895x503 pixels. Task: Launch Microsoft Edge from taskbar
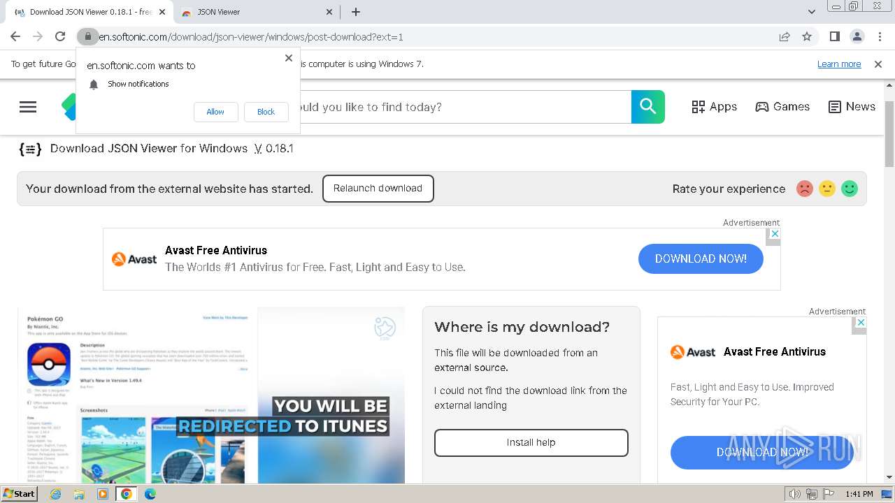pyautogui.click(x=150, y=494)
